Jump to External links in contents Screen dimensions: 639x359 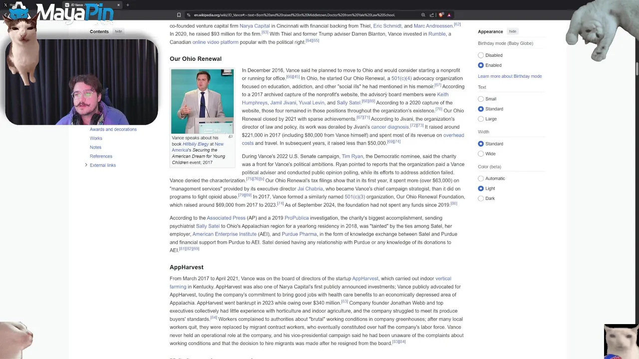pos(103,165)
